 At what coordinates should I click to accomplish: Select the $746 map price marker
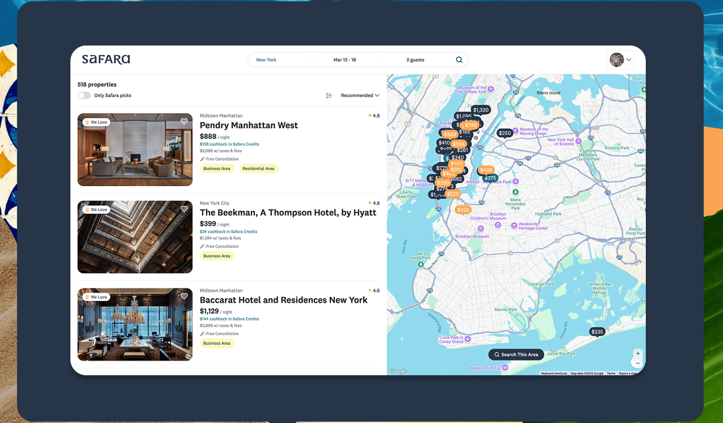tap(471, 125)
